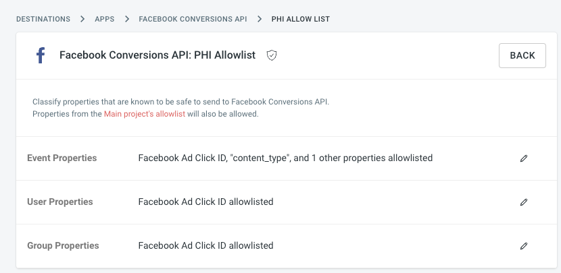Select the User Properties row label
The image size is (561, 273).
pos(60,202)
